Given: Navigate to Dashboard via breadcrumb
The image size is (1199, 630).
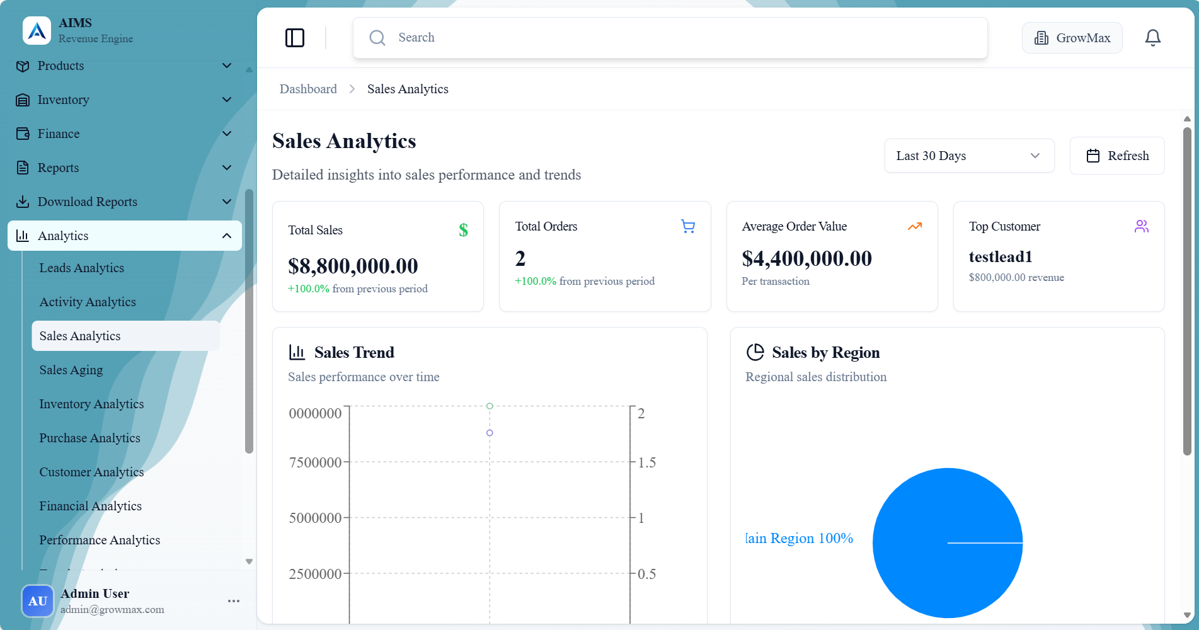Looking at the screenshot, I should tap(308, 89).
